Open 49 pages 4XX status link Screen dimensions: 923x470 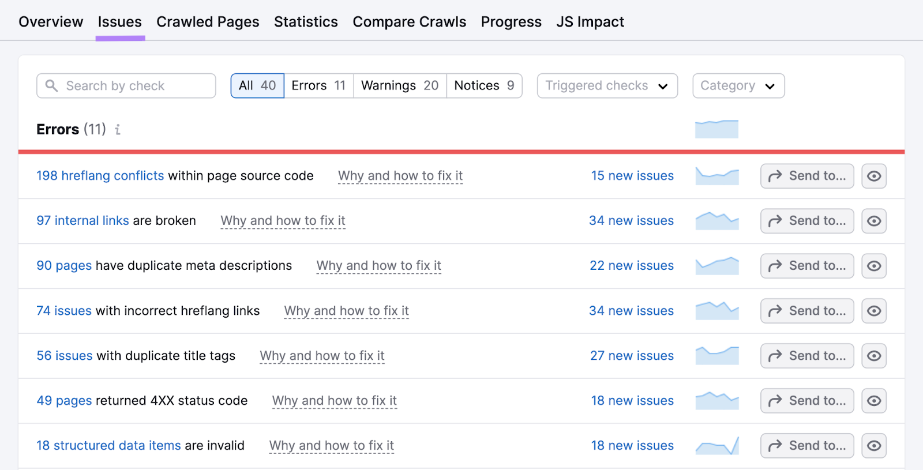click(64, 401)
